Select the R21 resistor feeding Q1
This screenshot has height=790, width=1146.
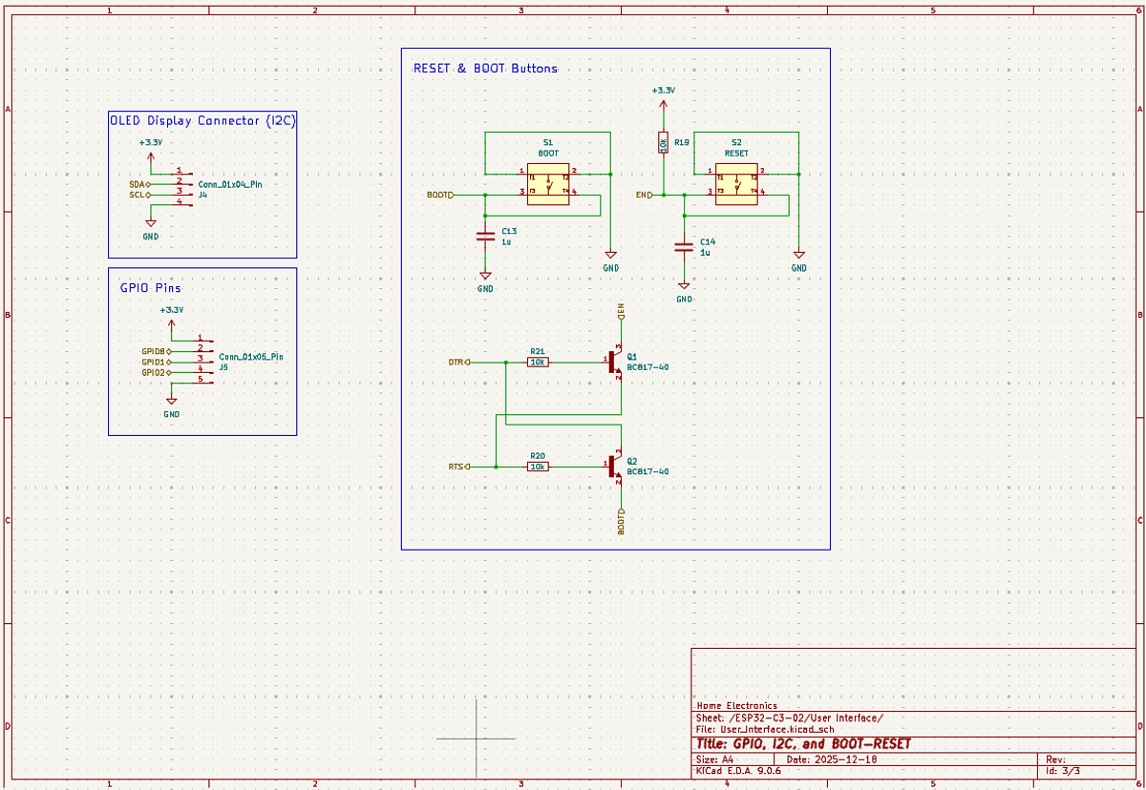[537, 364]
